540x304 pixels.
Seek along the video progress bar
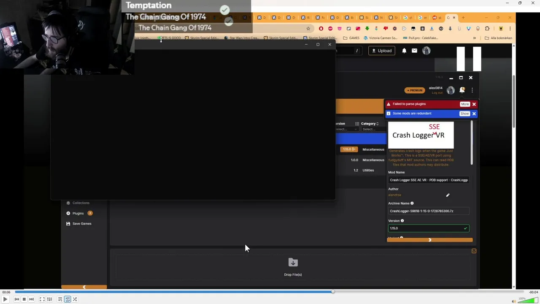coord(270,292)
